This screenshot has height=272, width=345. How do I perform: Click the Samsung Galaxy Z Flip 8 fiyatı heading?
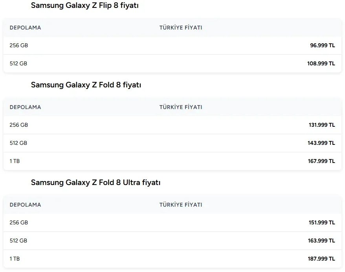coord(85,6)
